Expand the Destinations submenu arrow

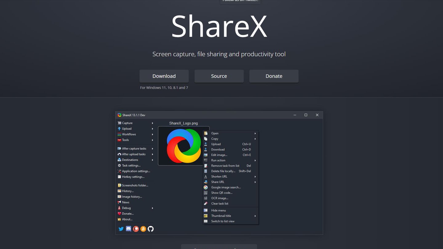pos(152,160)
